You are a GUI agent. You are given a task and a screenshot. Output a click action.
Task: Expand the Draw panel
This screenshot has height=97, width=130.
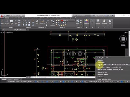pyautogui.click(x=11, y=27)
